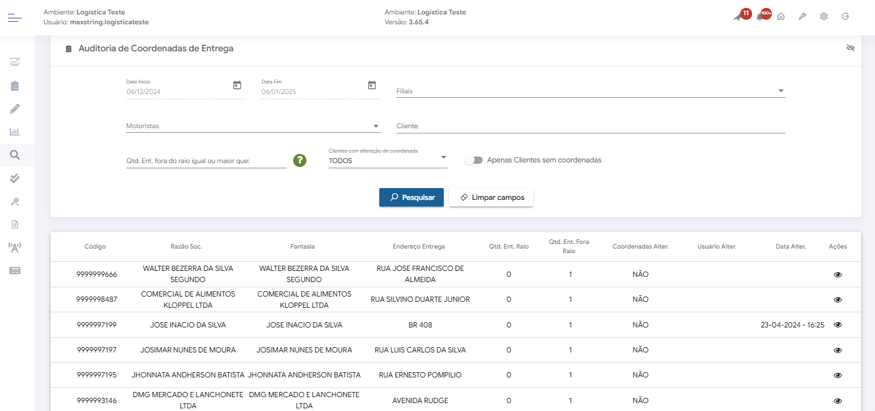
Task: Click the logout icon in header
Action: coord(845,16)
